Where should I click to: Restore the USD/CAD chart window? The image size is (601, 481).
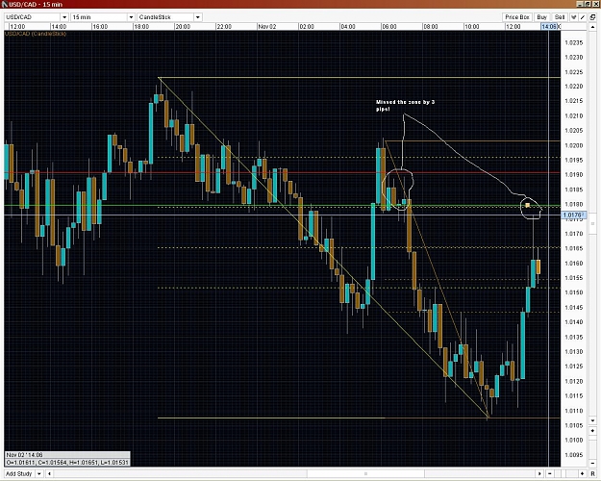[587, 4]
